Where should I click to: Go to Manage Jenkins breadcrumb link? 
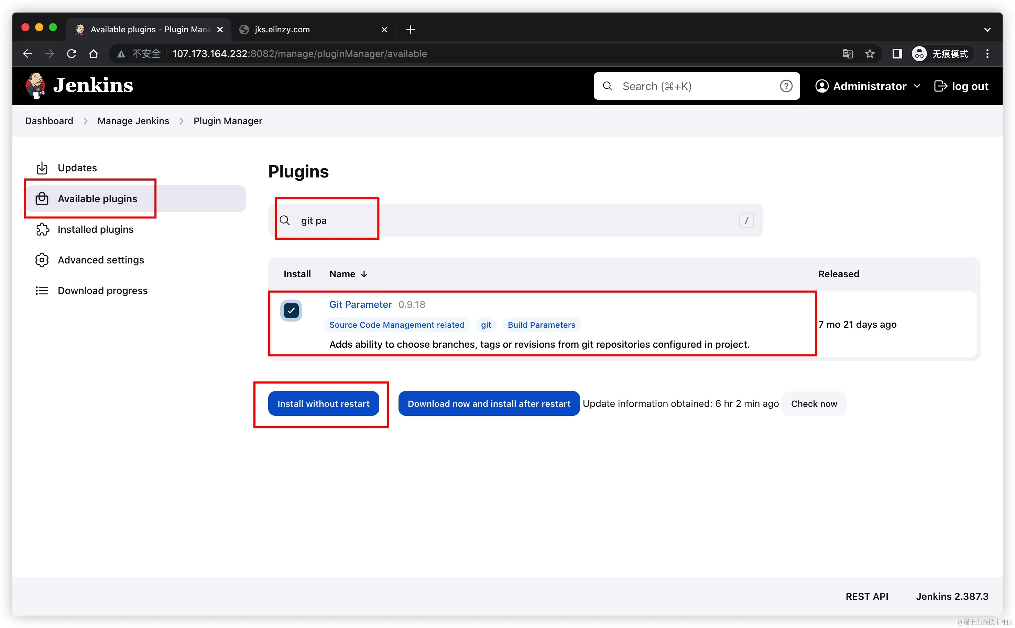click(x=133, y=121)
